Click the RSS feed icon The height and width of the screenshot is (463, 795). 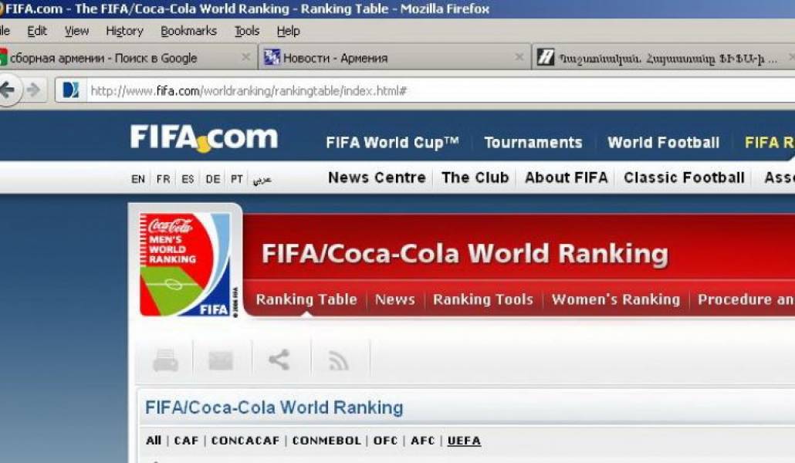[338, 360]
